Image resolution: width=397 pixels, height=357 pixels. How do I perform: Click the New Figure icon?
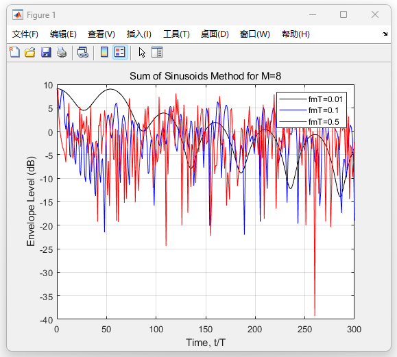(x=14, y=52)
